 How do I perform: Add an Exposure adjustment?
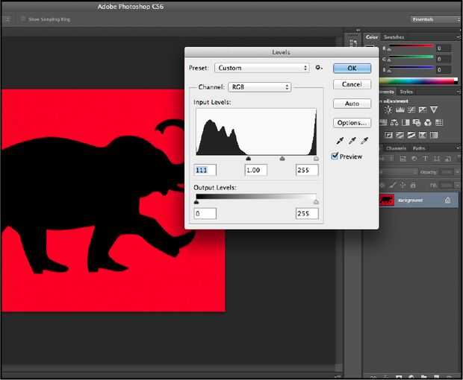pos(423,110)
